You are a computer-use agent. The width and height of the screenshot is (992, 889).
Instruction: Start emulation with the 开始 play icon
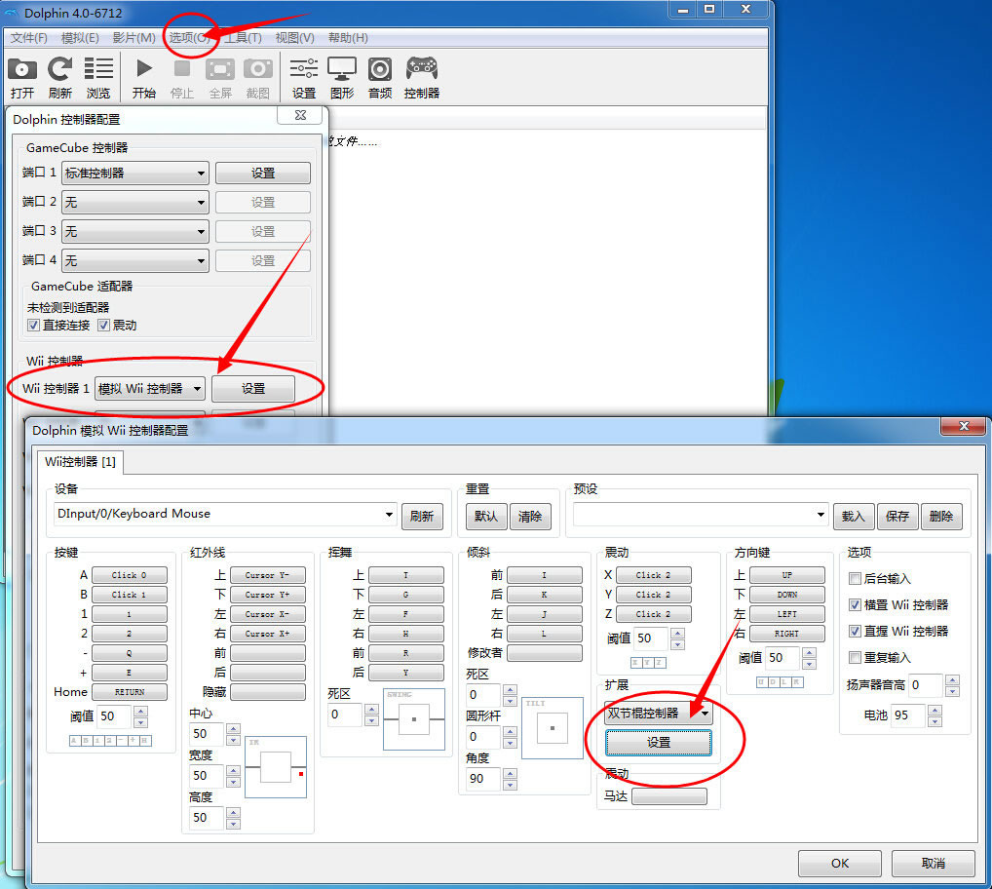click(143, 77)
